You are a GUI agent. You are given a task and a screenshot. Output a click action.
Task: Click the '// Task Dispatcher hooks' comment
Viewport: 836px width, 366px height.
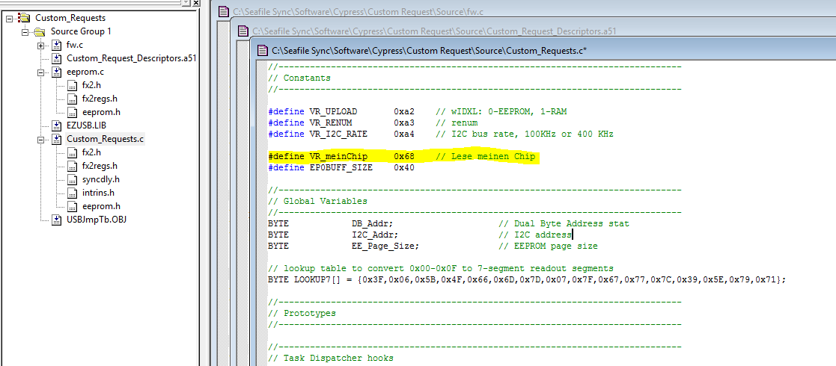331,358
